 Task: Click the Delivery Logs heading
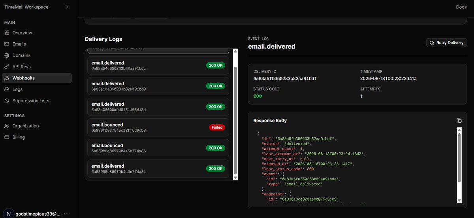(x=103, y=39)
